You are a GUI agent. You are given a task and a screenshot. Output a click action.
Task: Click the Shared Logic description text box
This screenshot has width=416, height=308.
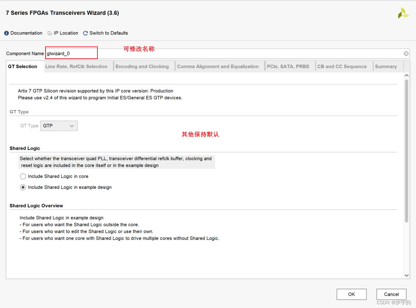[x=117, y=162]
